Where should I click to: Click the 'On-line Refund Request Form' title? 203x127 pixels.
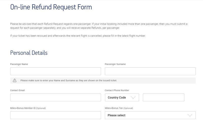tap(51, 7)
